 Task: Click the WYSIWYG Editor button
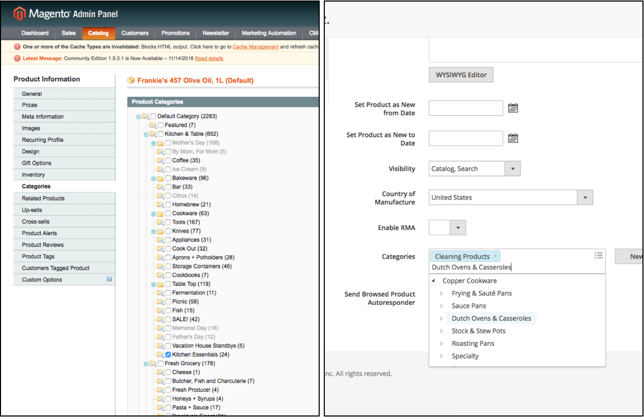461,75
